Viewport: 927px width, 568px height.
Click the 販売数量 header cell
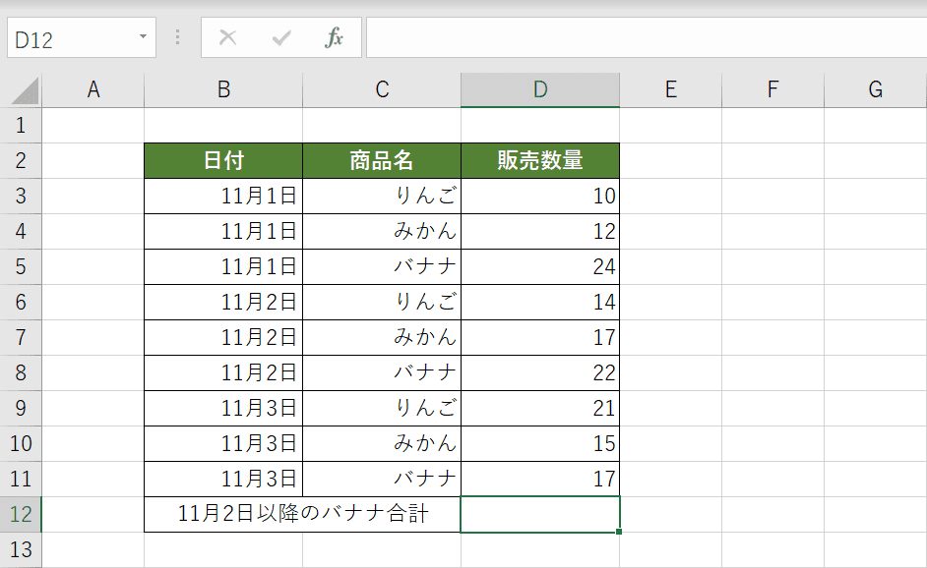540,160
